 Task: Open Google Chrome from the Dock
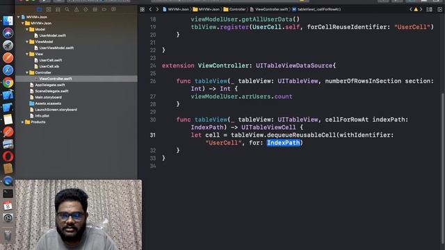coord(8,83)
